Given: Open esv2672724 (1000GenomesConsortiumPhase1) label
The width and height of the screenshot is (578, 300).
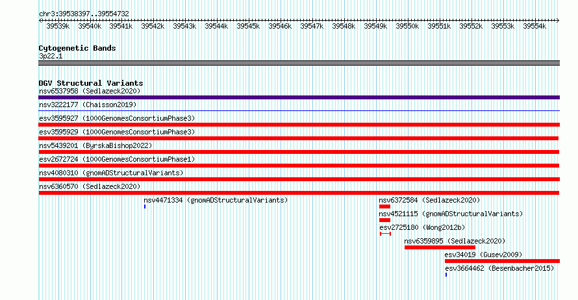Looking at the screenshot, I should (117, 159).
